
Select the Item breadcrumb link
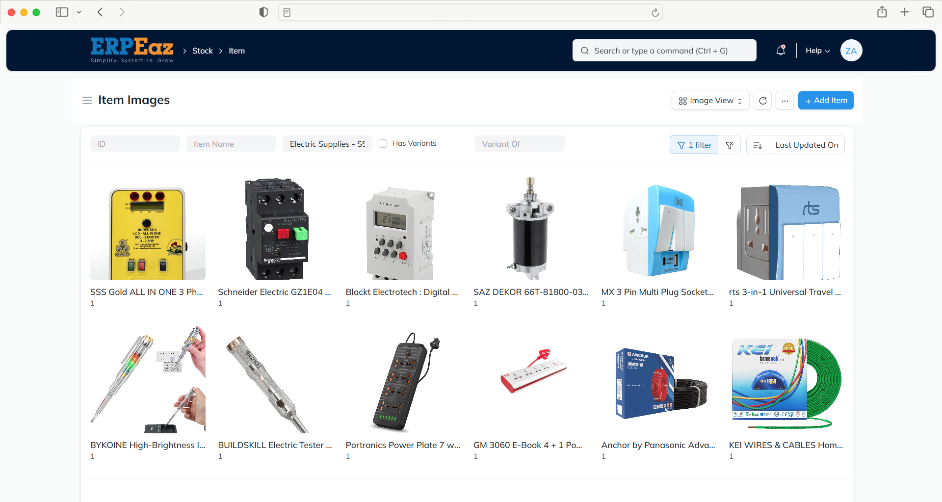(236, 51)
